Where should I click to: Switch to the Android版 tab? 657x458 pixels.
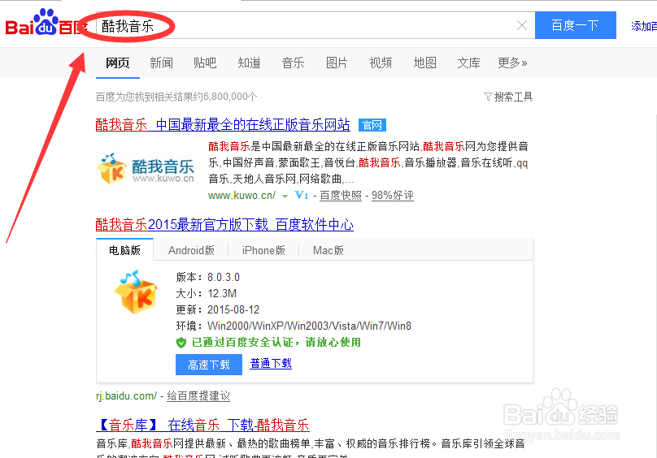point(191,250)
